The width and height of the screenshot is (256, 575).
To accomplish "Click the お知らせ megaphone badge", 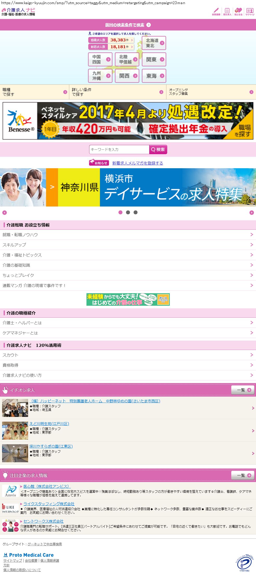I will (99, 163).
